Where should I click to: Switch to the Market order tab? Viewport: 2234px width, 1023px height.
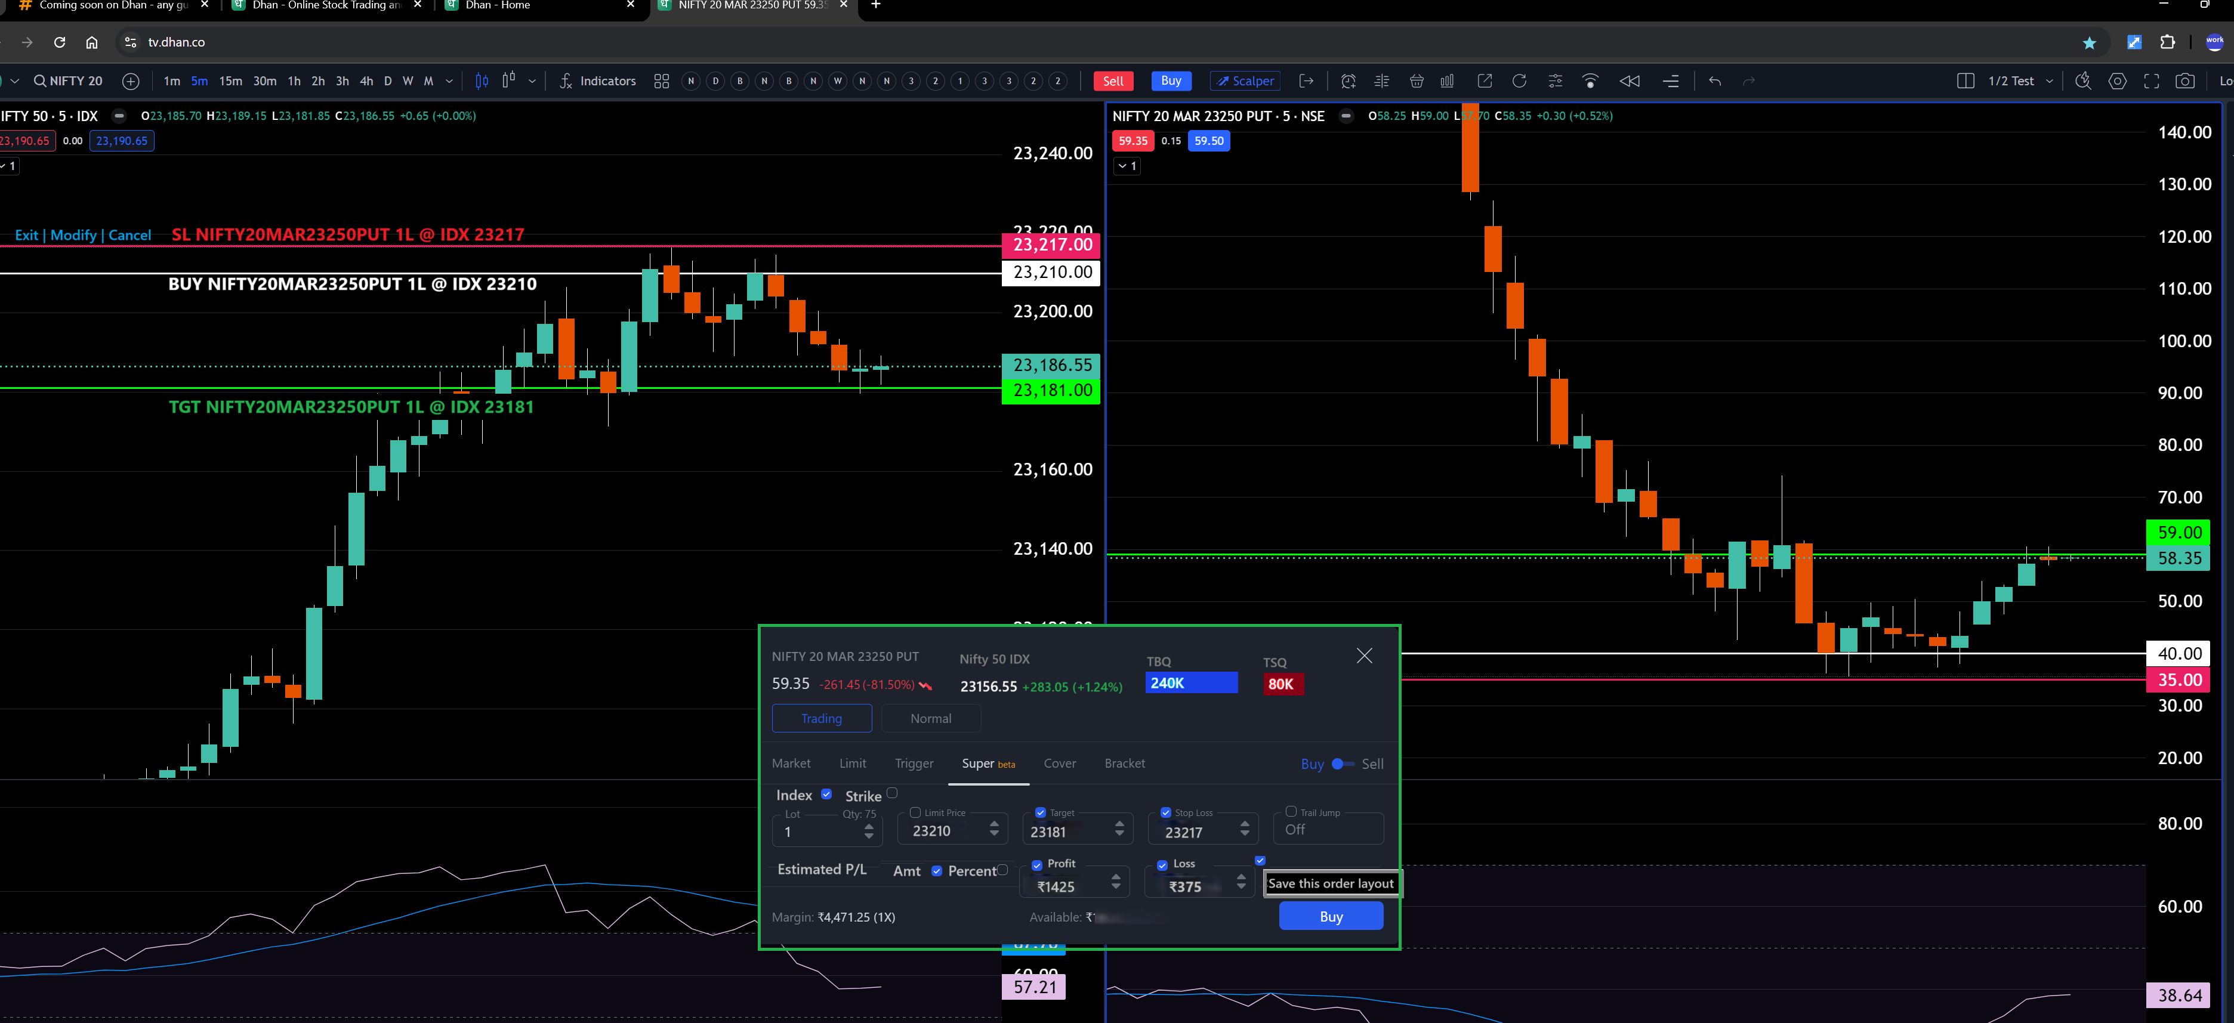(791, 763)
